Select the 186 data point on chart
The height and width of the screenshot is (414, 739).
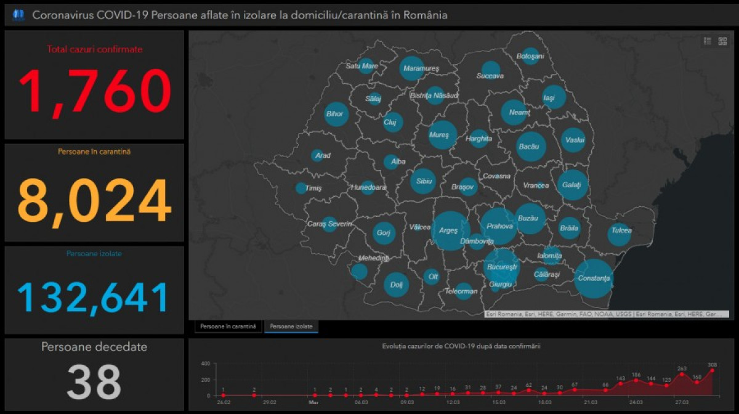click(636, 380)
